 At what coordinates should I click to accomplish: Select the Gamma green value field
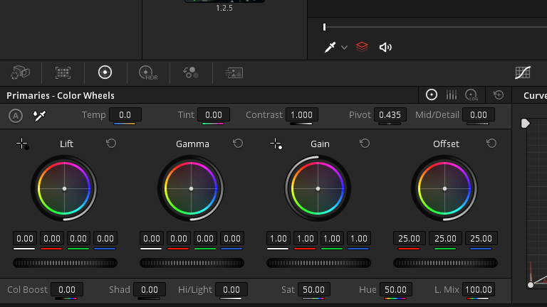[205, 239]
